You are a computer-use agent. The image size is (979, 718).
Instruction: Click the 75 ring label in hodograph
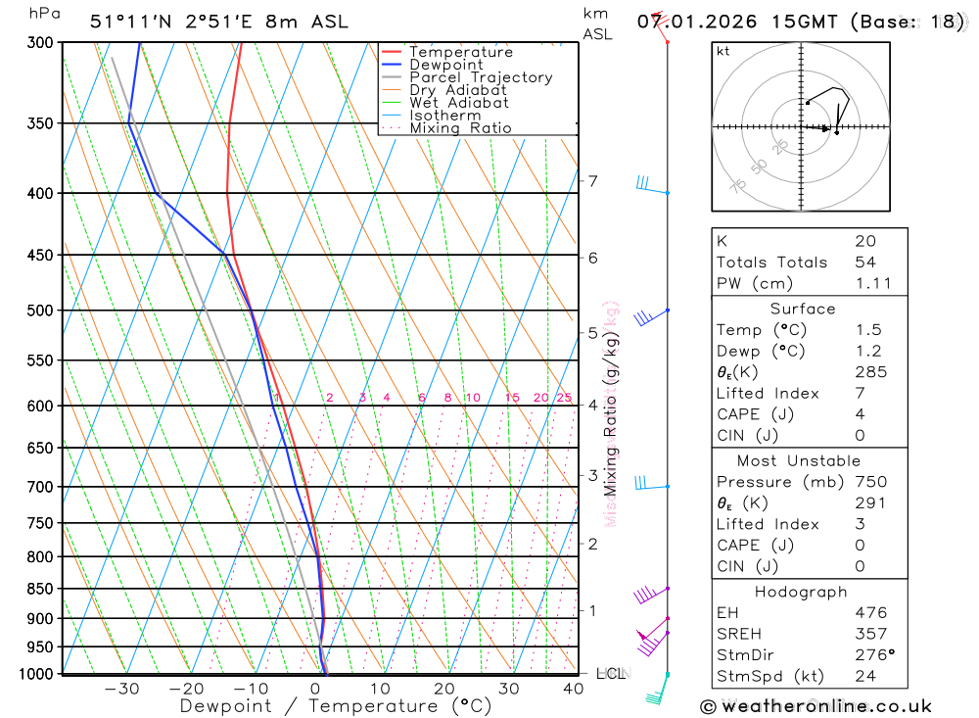click(738, 185)
